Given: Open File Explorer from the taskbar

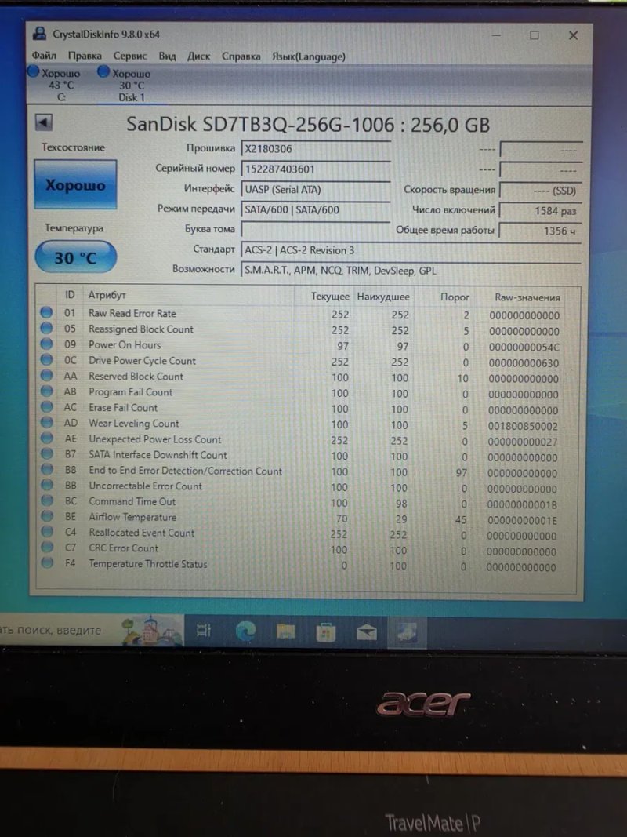Looking at the screenshot, I should point(286,632).
